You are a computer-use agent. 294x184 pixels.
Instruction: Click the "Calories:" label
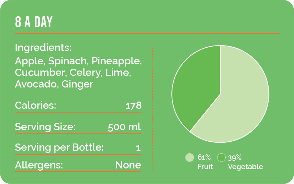click(x=35, y=106)
